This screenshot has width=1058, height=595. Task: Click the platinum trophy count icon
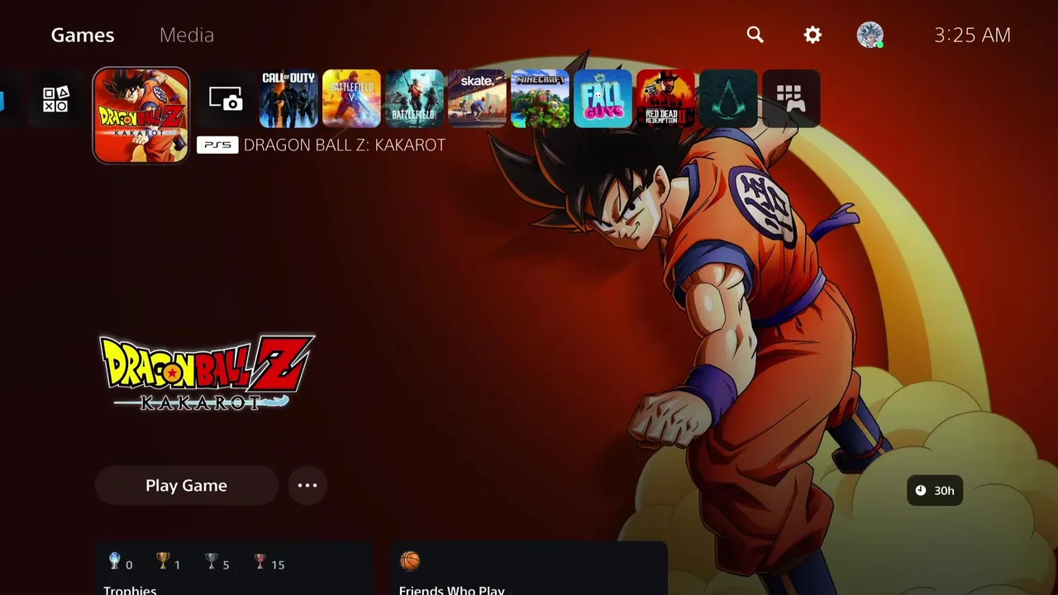click(x=115, y=562)
